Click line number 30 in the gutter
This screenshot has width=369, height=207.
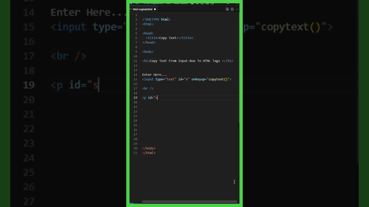tap(135, 148)
